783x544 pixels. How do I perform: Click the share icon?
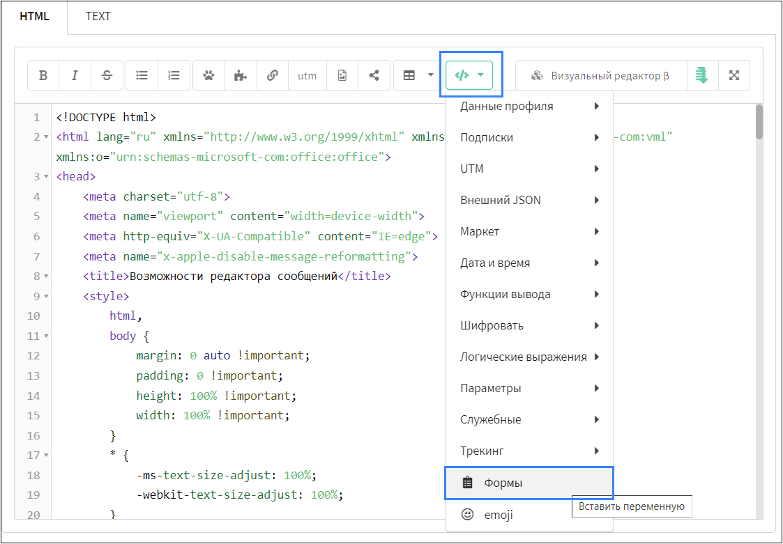(374, 75)
